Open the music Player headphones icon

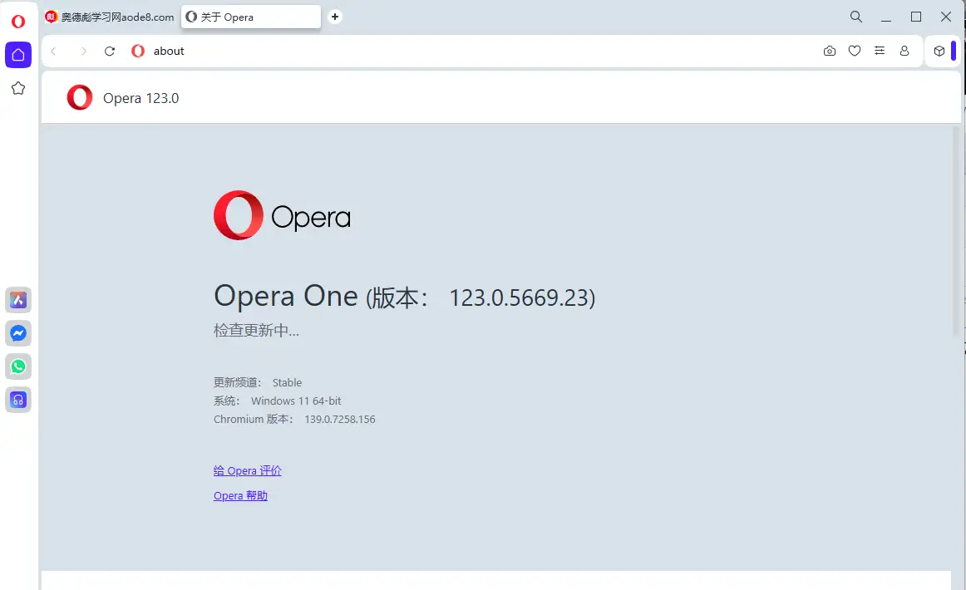pyautogui.click(x=18, y=400)
